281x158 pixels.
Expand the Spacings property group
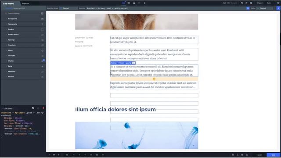(23, 40)
